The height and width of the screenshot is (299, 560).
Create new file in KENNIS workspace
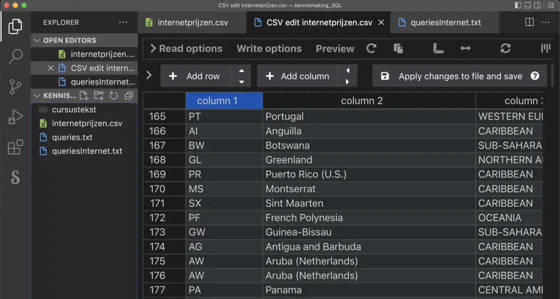point(85,96)
